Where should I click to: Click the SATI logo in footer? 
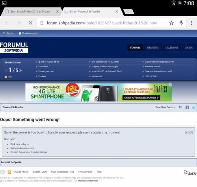tap(190, 172)
